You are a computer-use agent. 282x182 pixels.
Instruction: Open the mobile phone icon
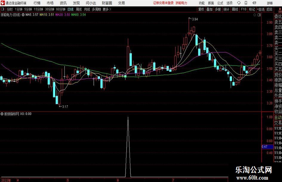click(246, 3)
